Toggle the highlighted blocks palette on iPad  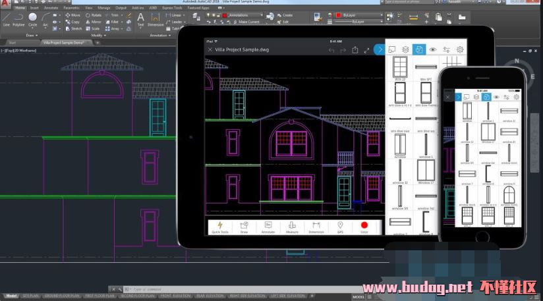(x=418, y=49)
